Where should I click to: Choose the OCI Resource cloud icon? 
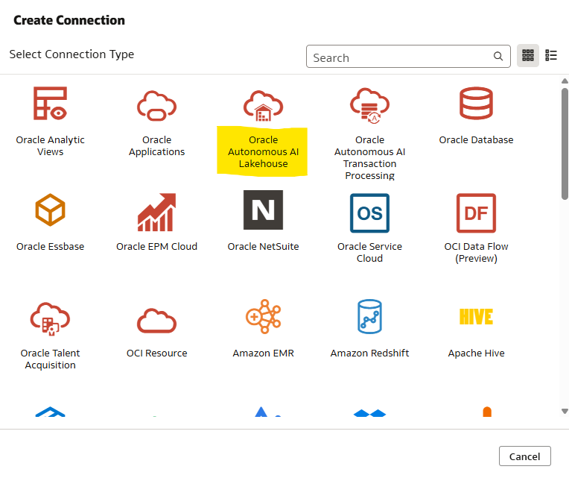(156, 321)
